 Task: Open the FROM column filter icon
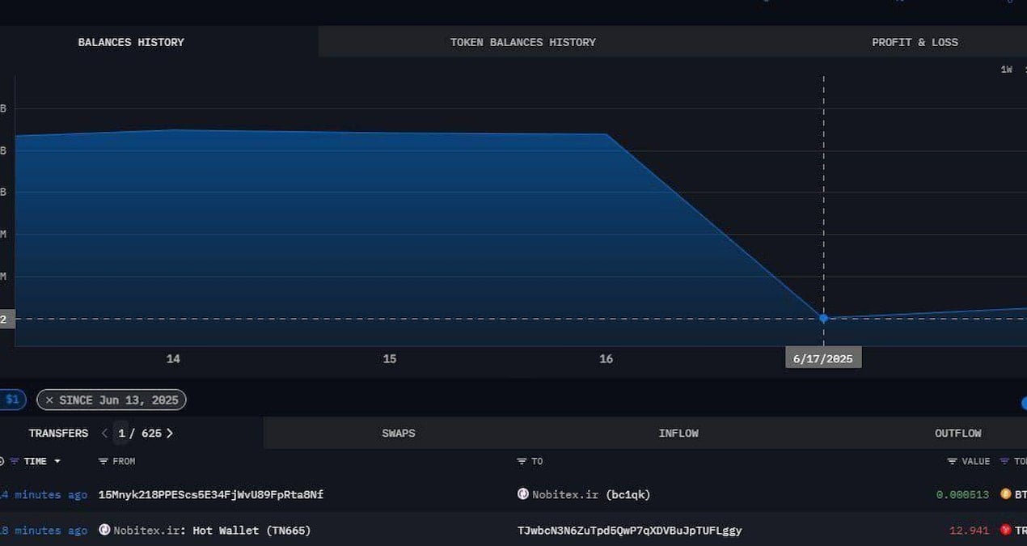click(x=103, y=461)
